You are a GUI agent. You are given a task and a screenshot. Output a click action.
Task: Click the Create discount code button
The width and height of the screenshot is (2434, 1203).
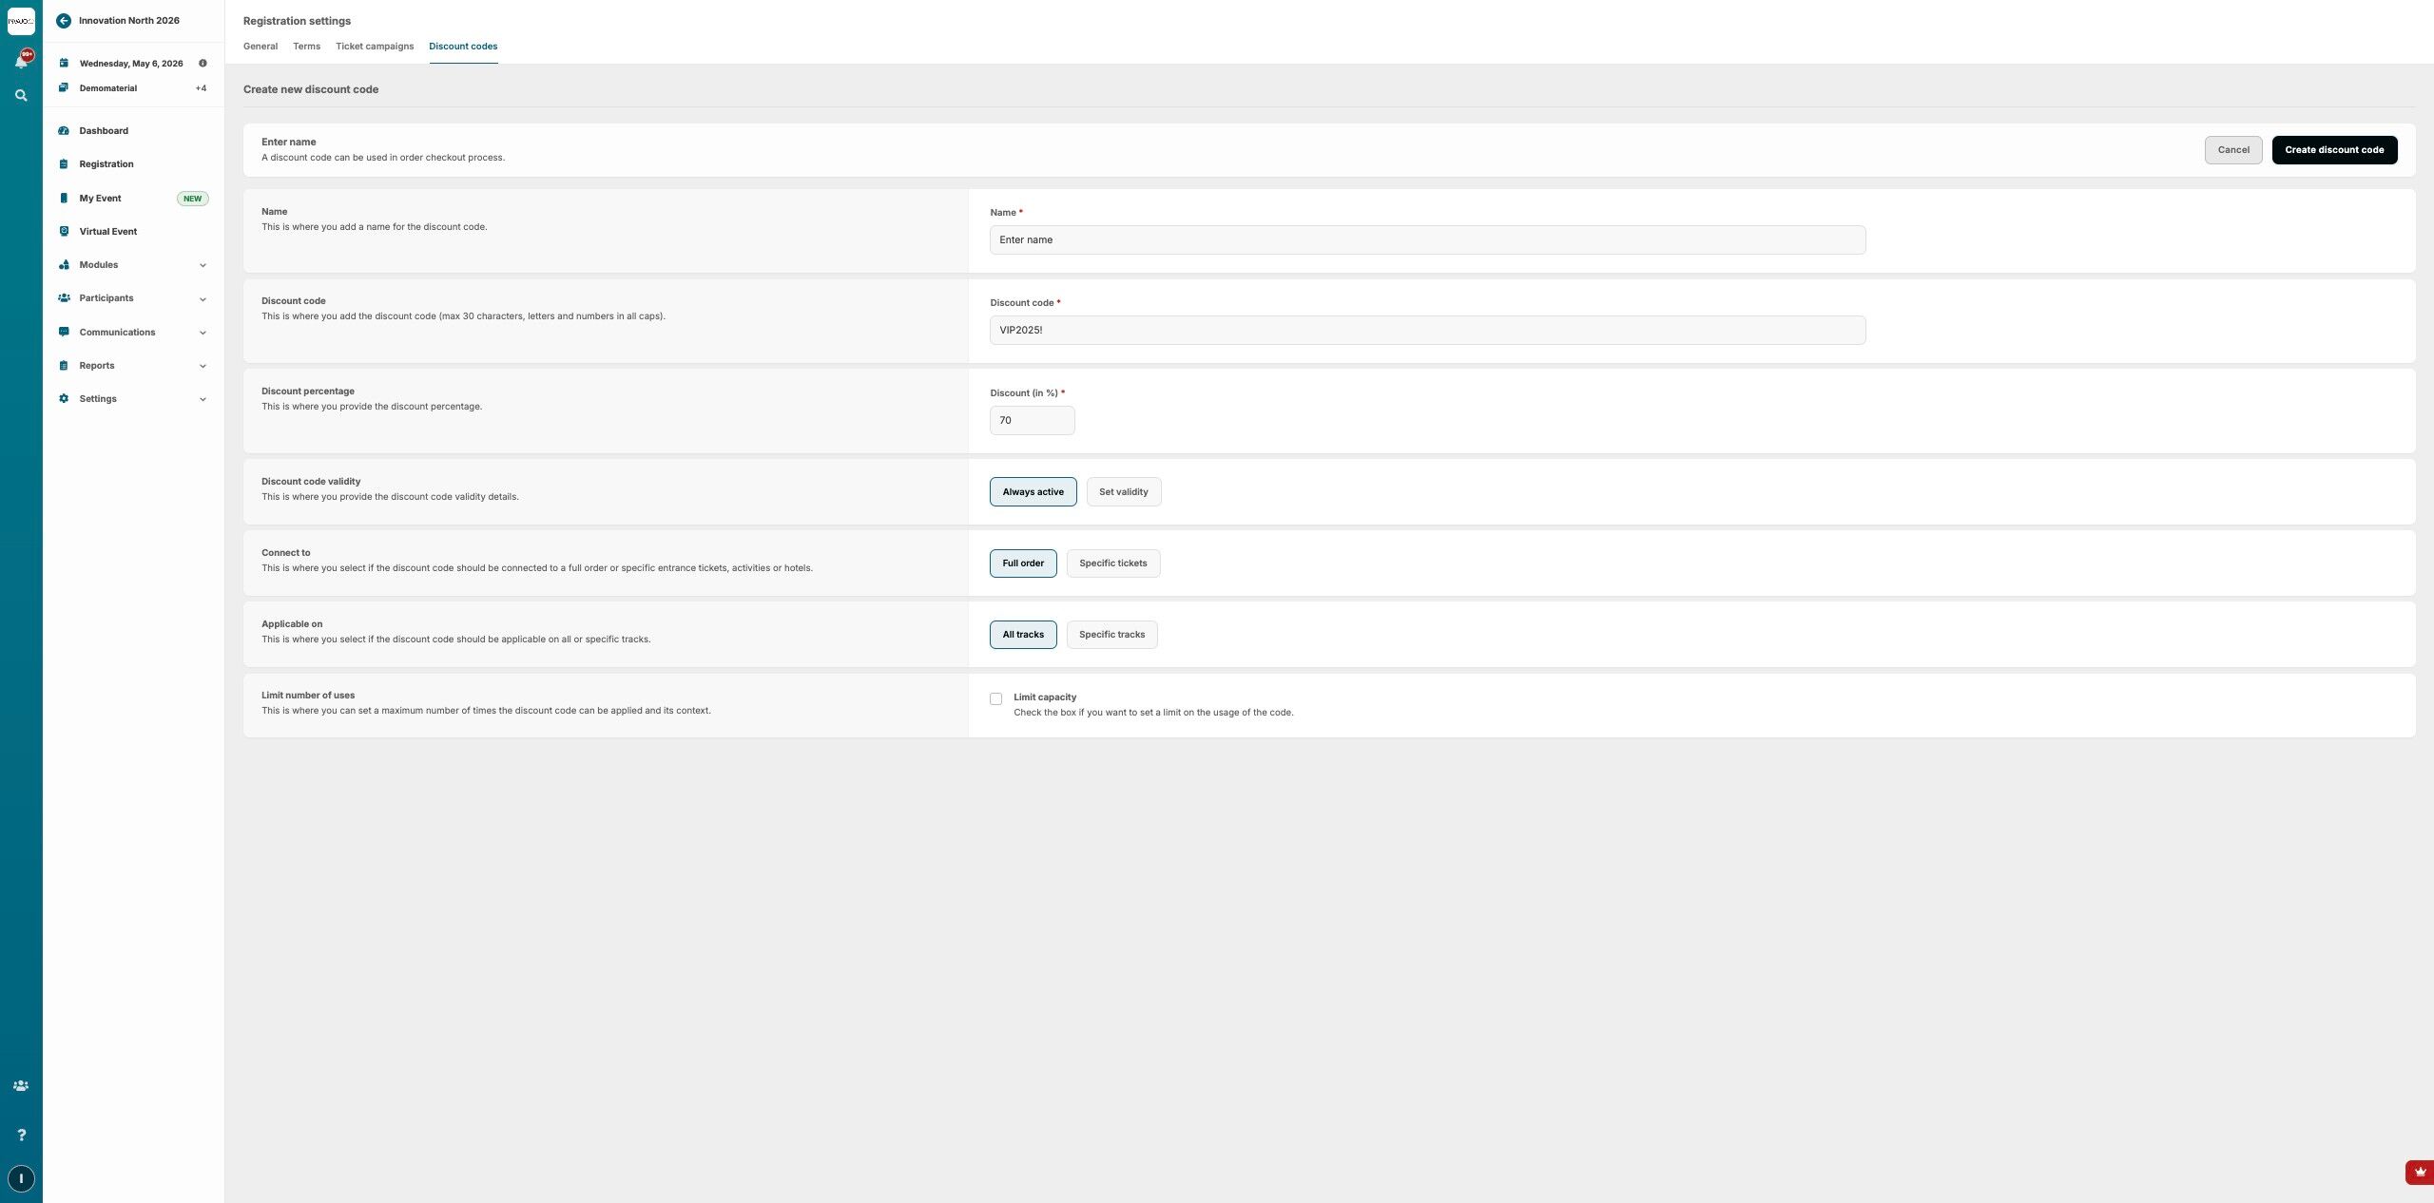(x=2333, y=150)
